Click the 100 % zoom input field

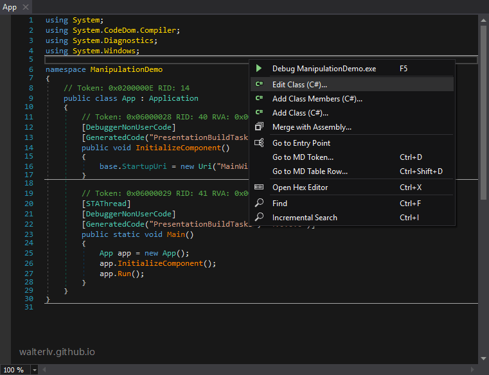[15, 370]
